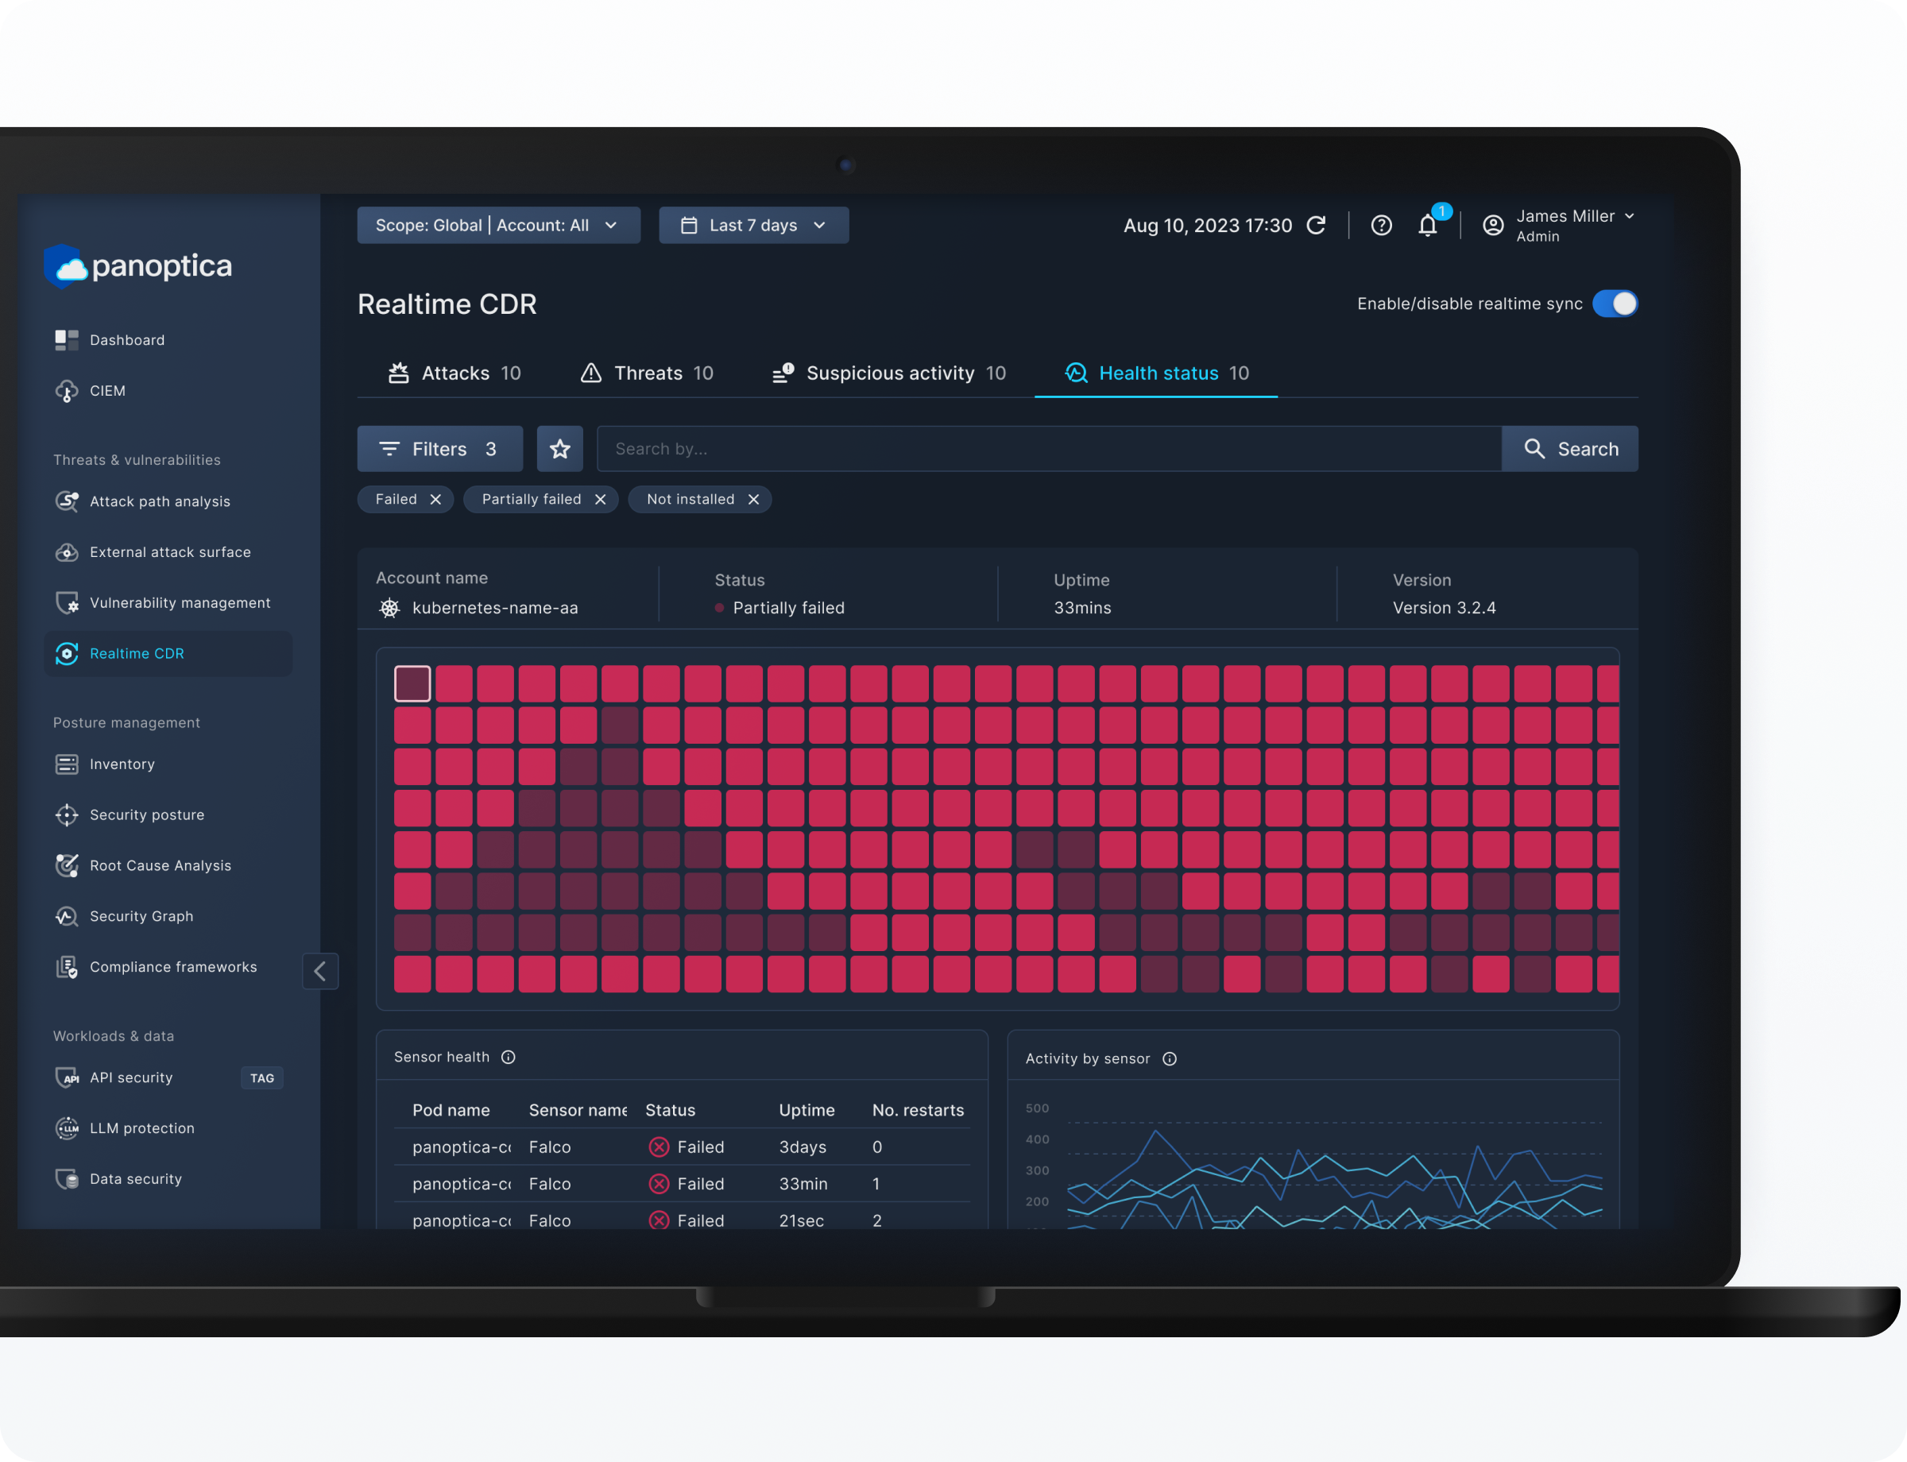1907x1462 pixels.
Task: Click the API security icon
Action: pos(67,1077)
